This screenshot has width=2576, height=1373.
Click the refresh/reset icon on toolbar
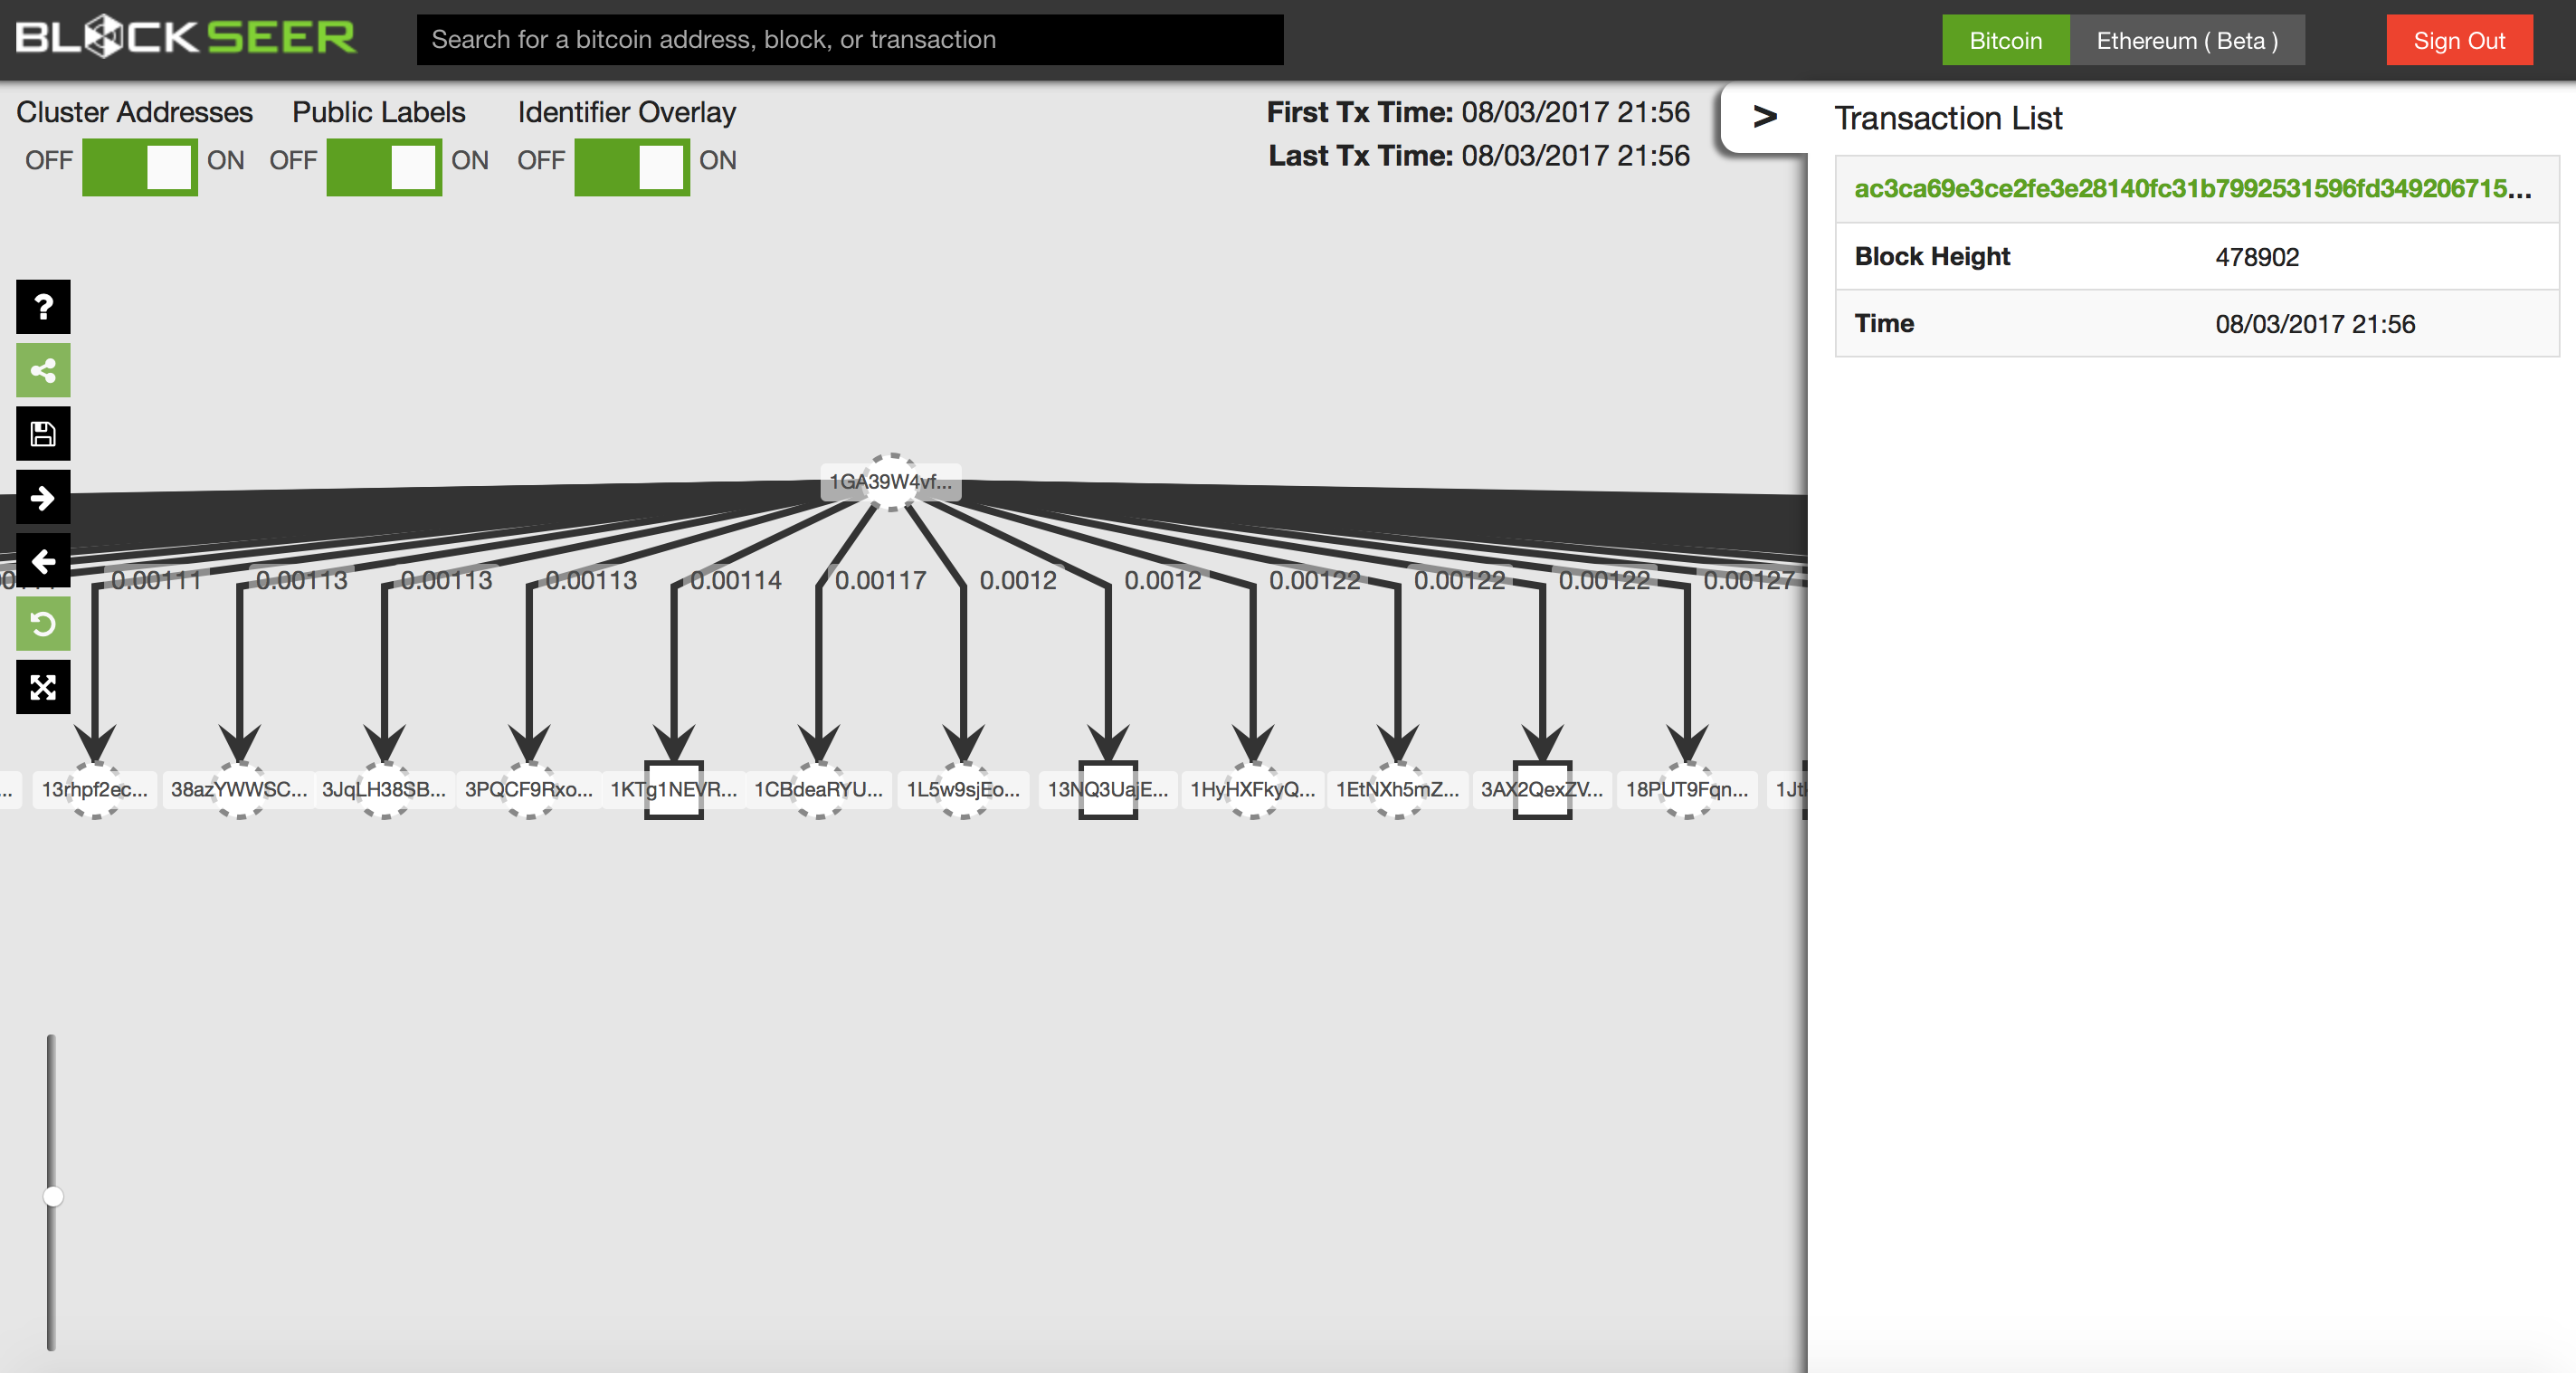pyautogui.click(x=43, y=620)
